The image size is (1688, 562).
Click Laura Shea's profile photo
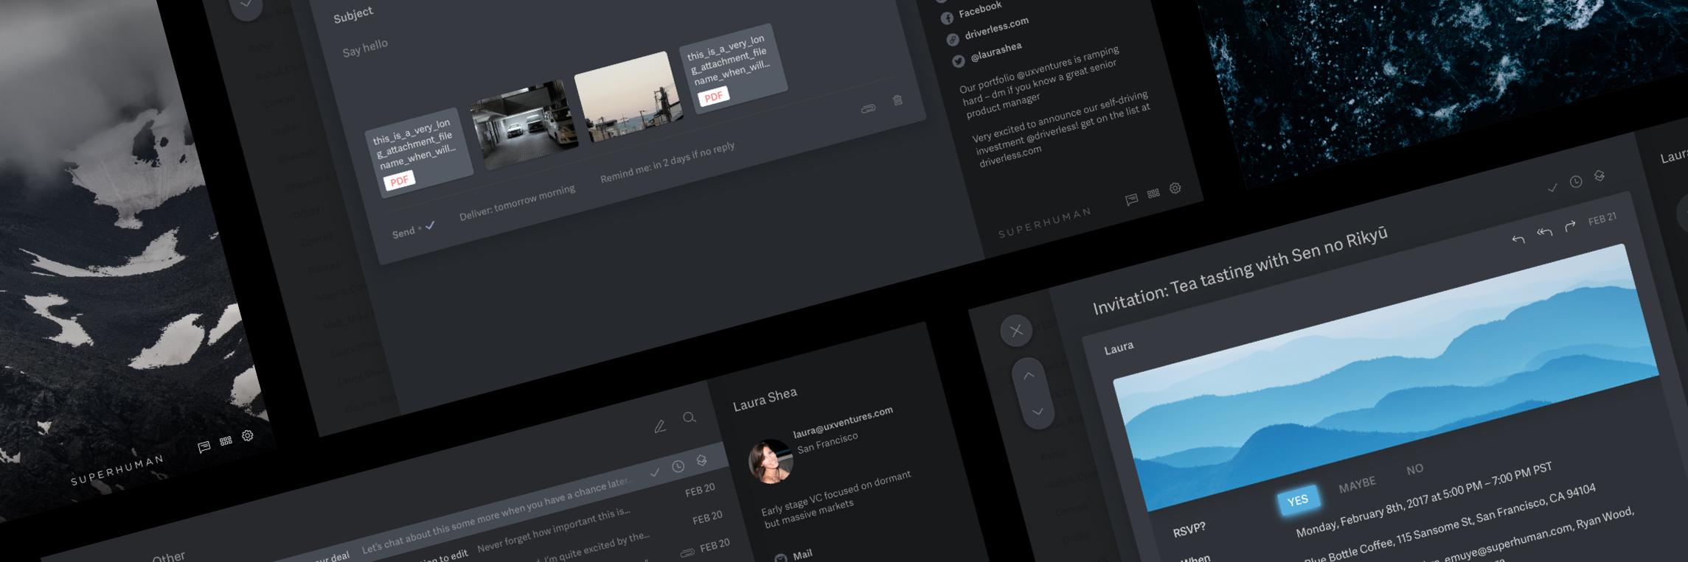tap(771, 462)
